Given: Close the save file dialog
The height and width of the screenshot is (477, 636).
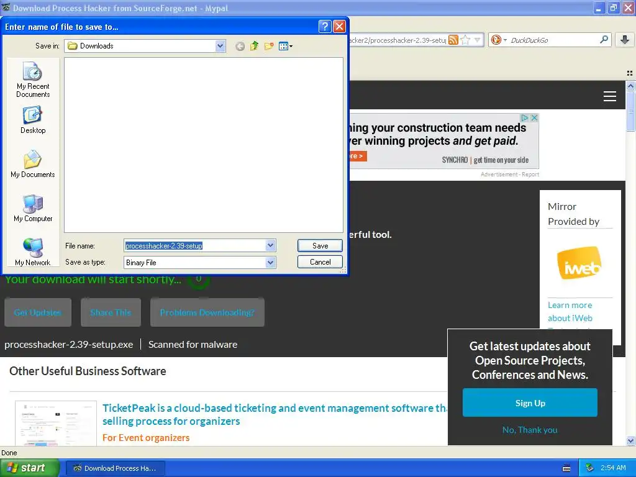Looking at the screenshot, I should pyautogui.click(x=339, y=27).
